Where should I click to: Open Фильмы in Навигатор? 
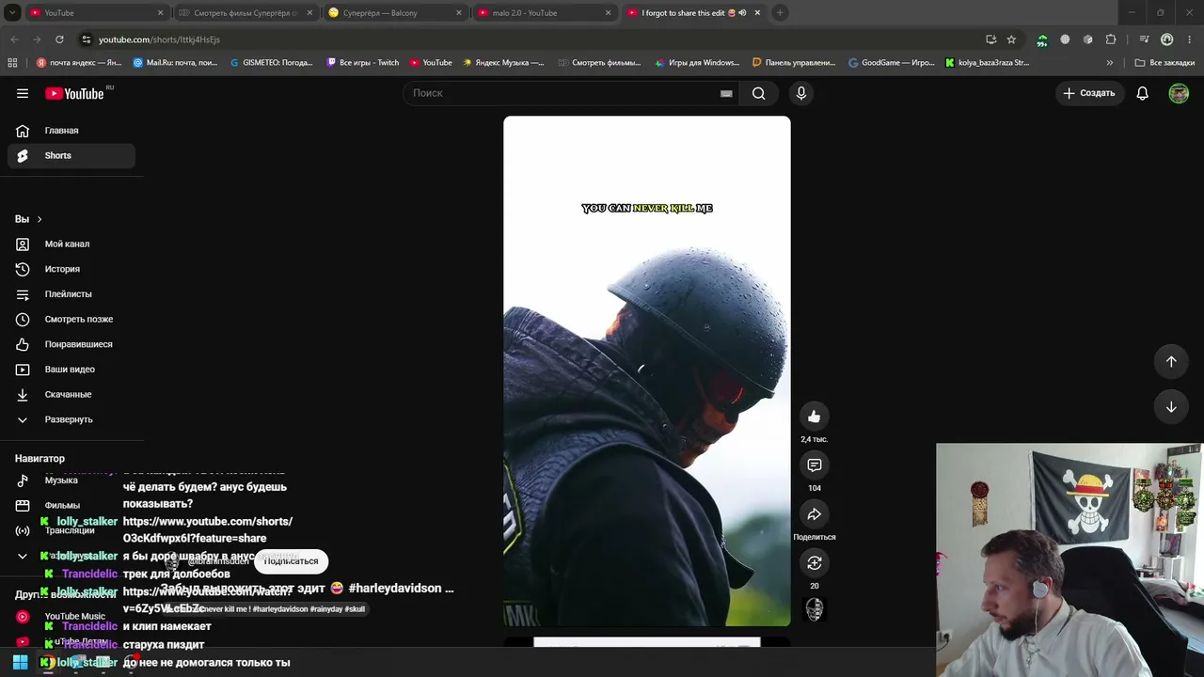[71, 506]
